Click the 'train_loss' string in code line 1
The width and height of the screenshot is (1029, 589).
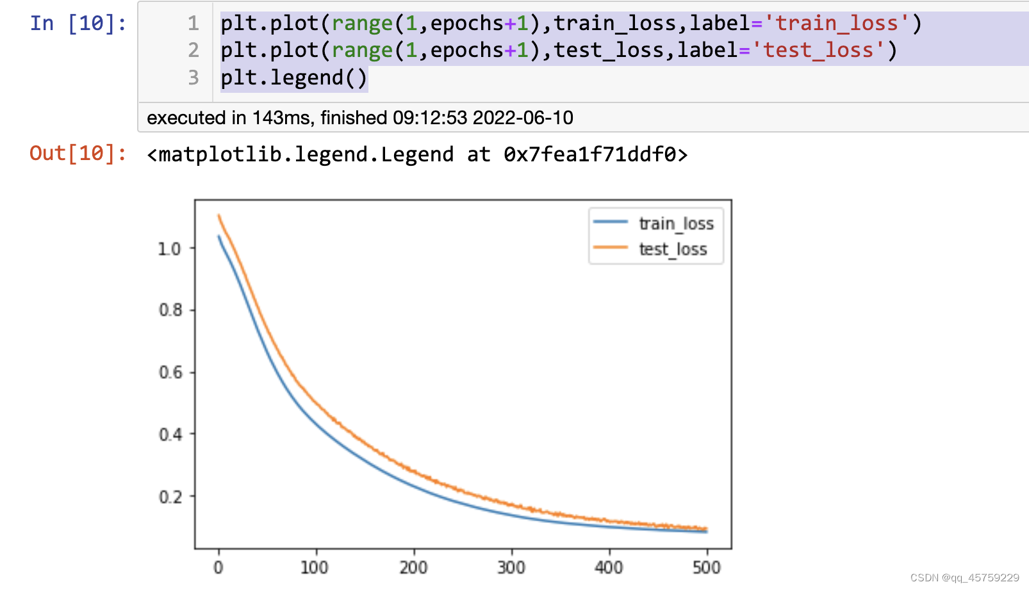point(836,24)
